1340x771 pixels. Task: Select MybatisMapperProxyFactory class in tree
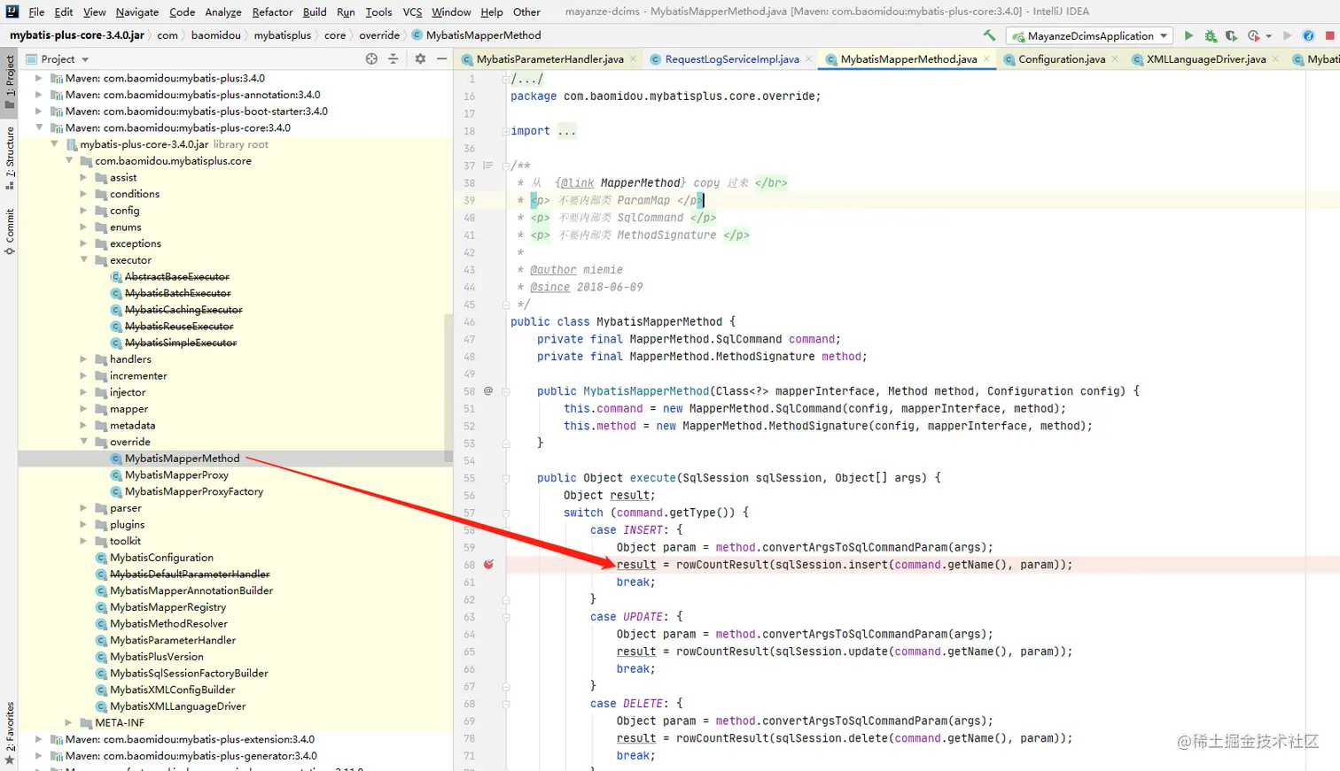pos(194,491)
